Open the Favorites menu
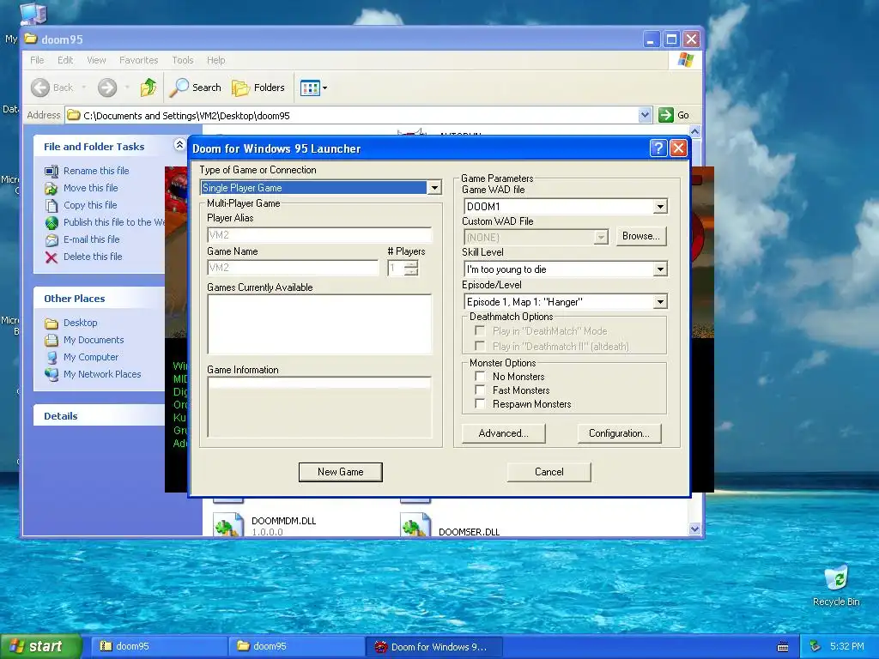The height and width of the screenshot is (659, 879). point(138,60)
